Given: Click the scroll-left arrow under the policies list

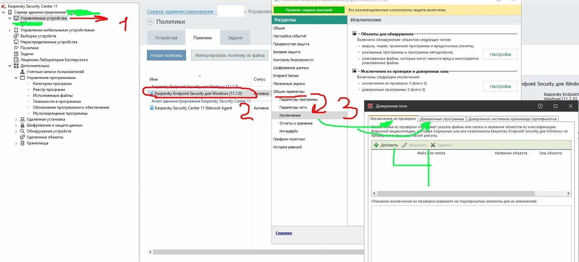Looking at the screenshot, I should pyautogui.click(x=150, y=252).
